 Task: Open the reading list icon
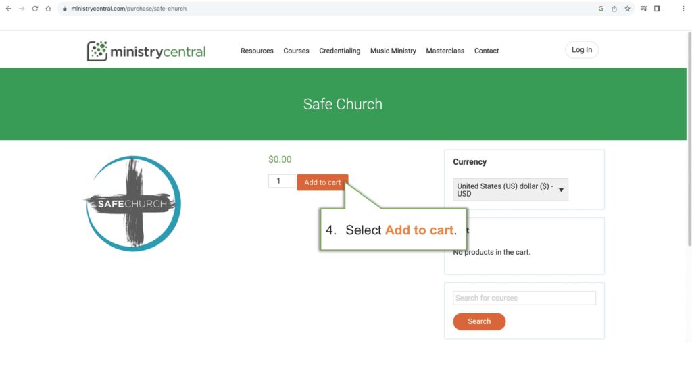click(643, 9)
